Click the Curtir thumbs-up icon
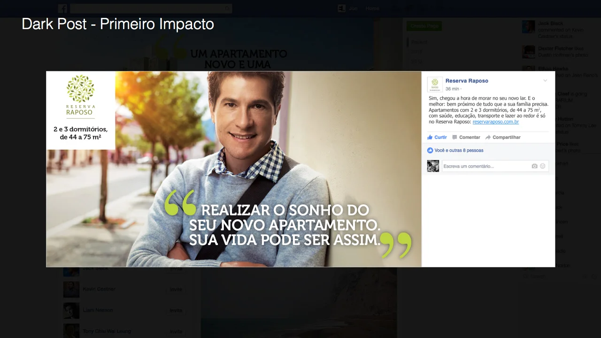 click(x=430, y=137)
